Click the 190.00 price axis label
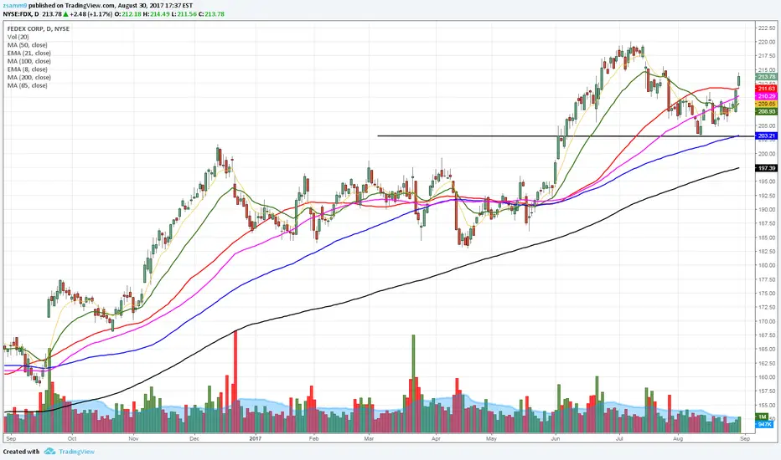Image resolution: width=781 pixels, height=460 pixels. (767, 209)
